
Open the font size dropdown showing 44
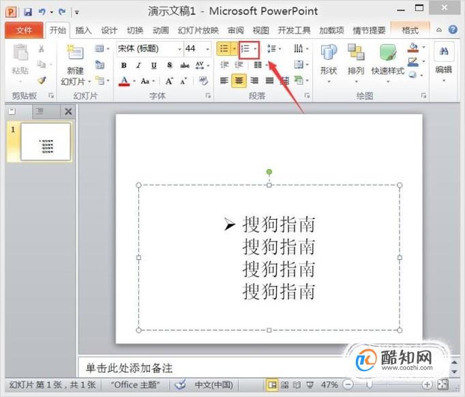(x=207, y=49)
